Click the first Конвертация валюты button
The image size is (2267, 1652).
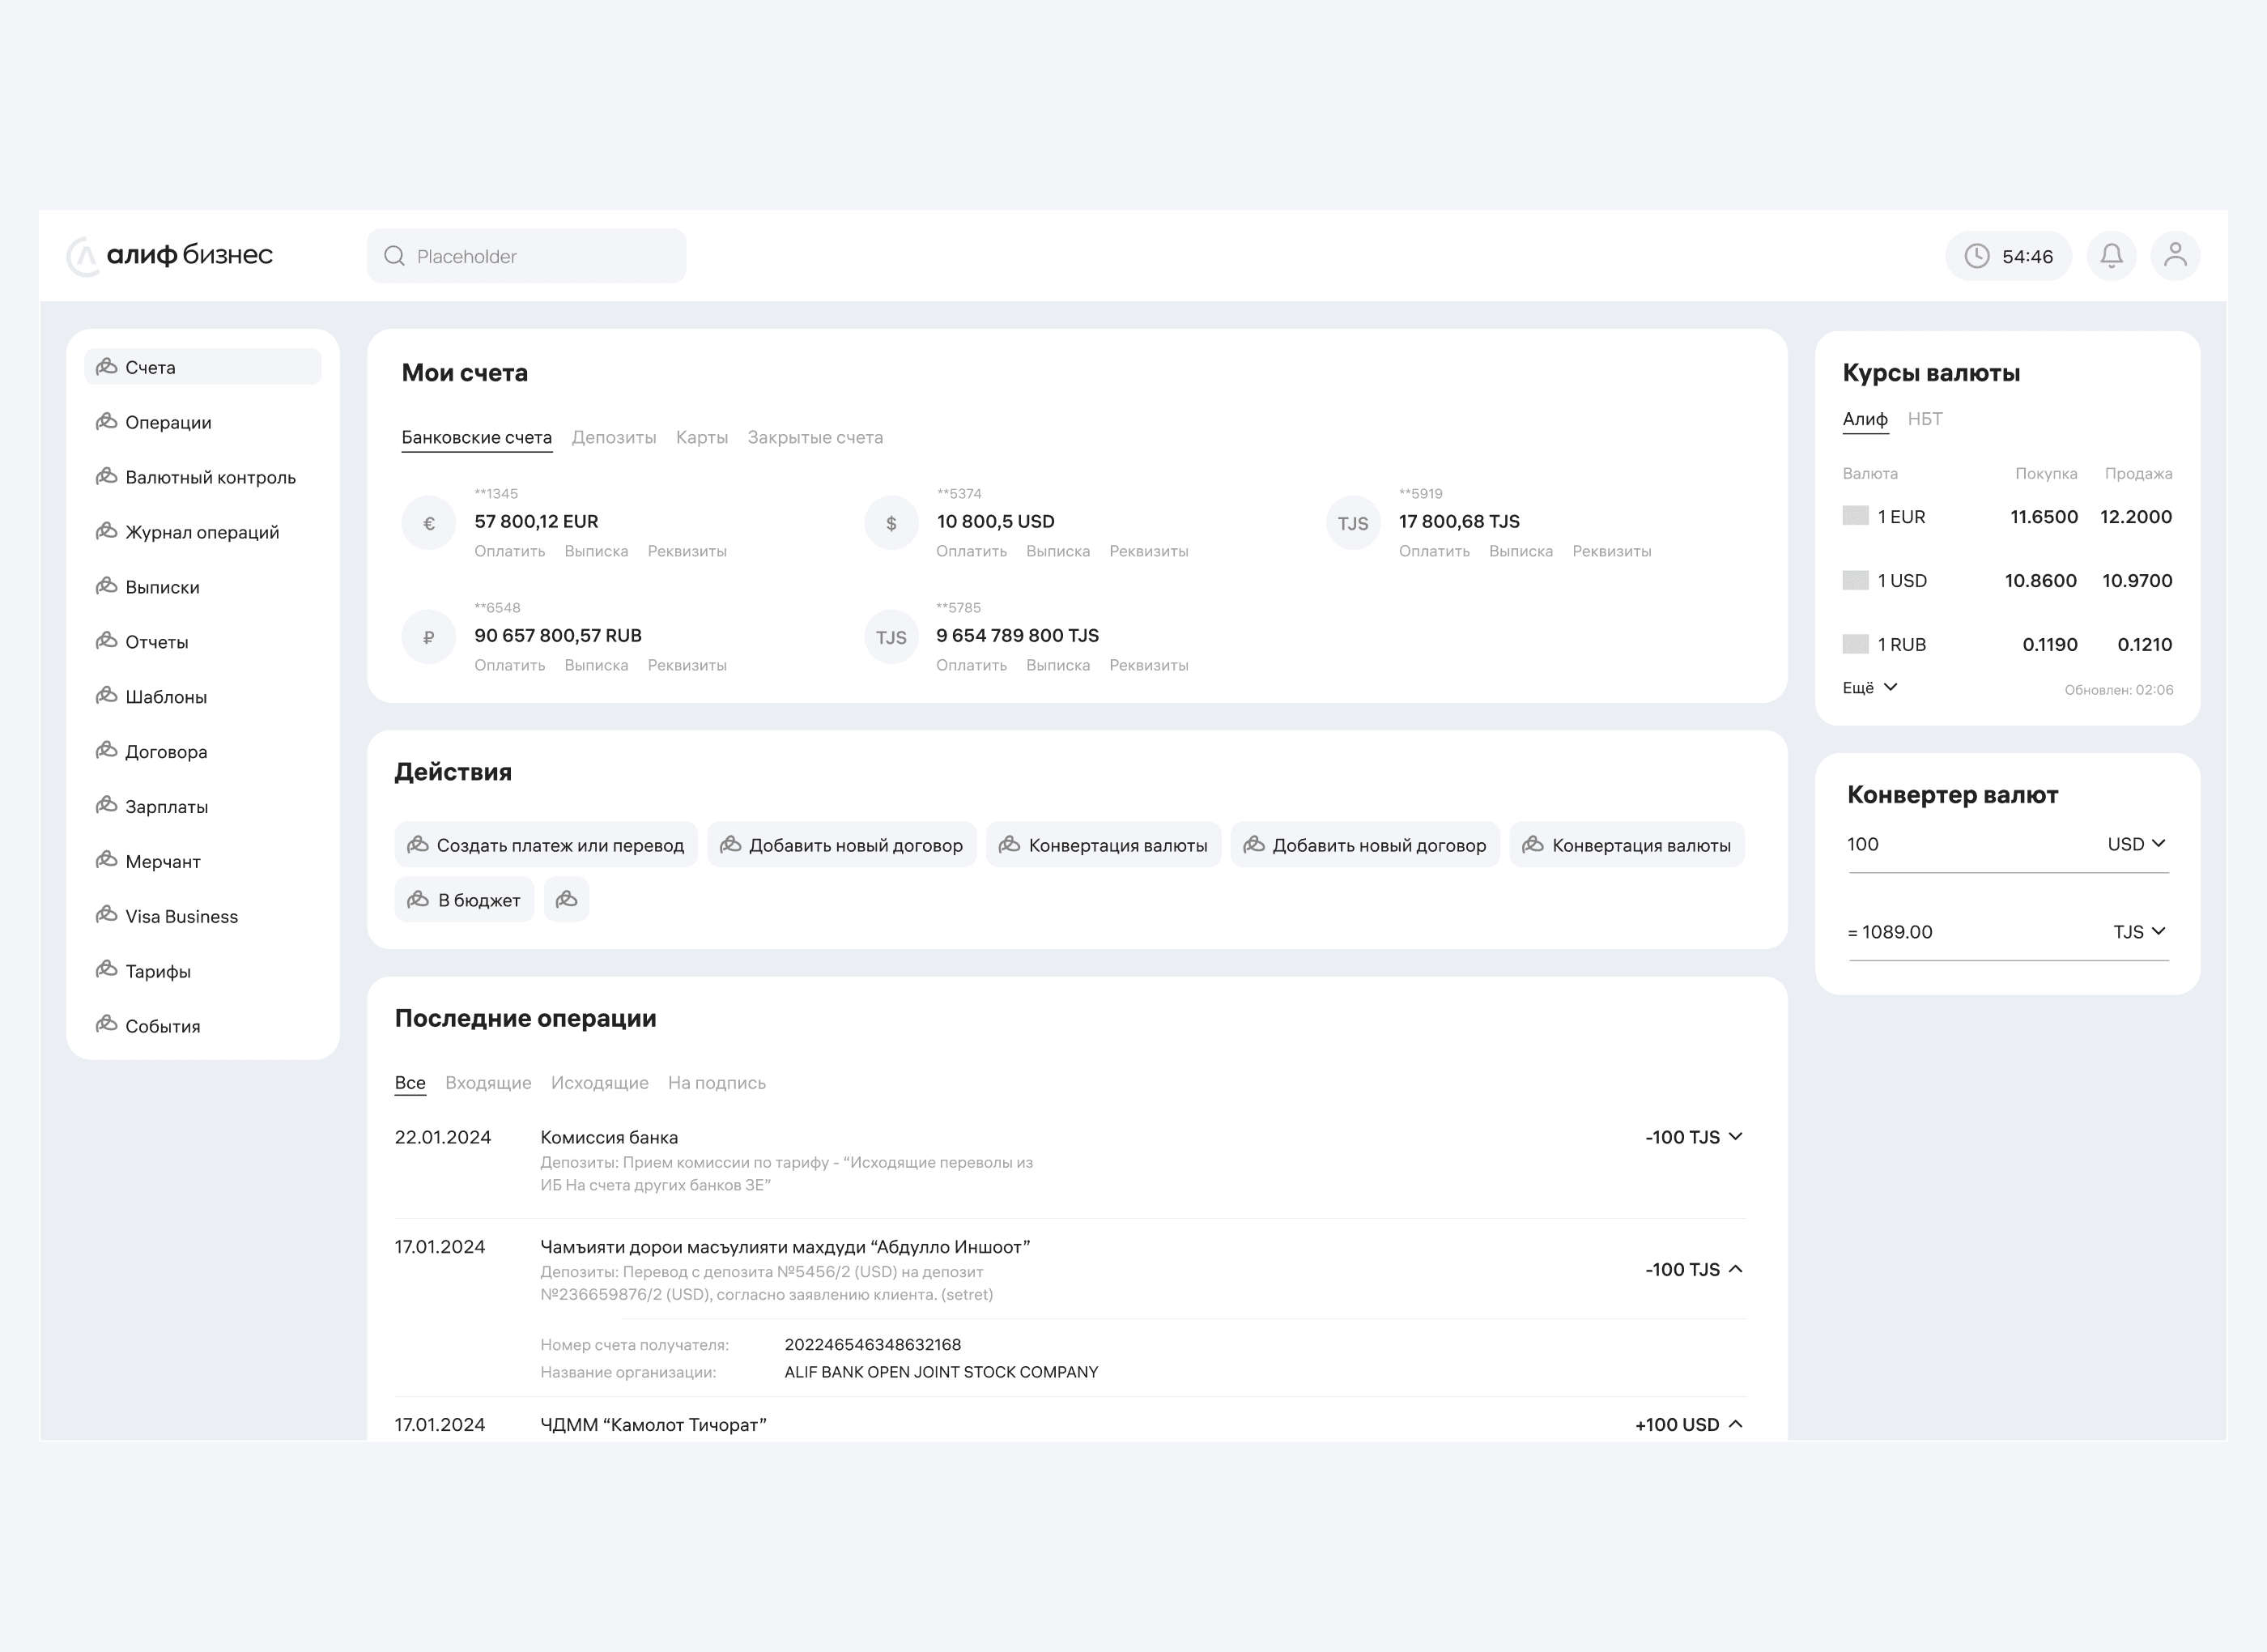tap(1104, 845)
